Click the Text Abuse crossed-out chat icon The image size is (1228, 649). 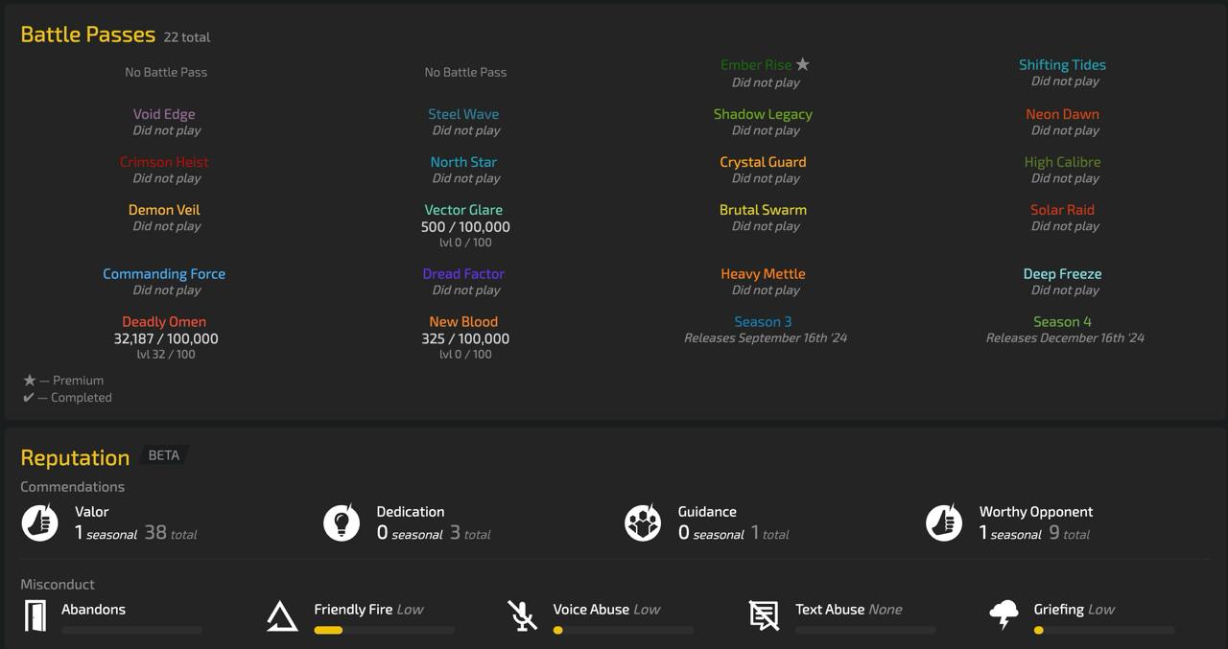tap(764, 615)
